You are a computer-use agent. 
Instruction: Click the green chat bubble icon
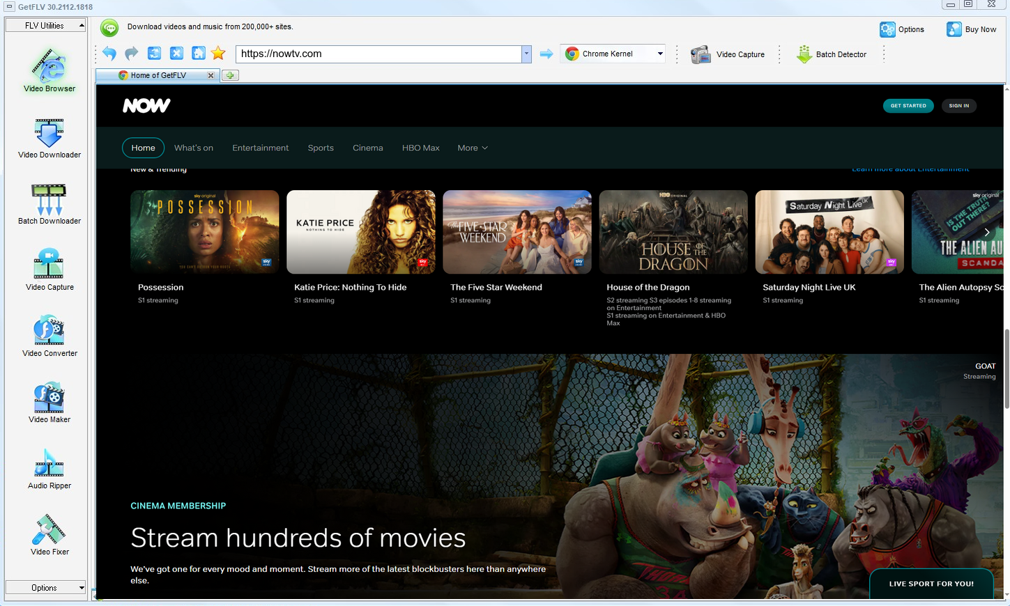(109, 27)
